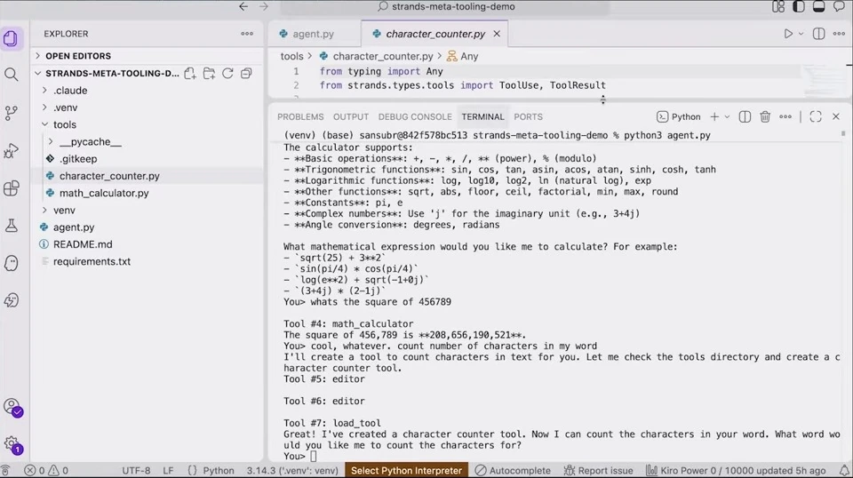Click the New Folder icon in explorer
Image resolution: width=853 pixels, height=478 pixels.
(x=209, y=74)
